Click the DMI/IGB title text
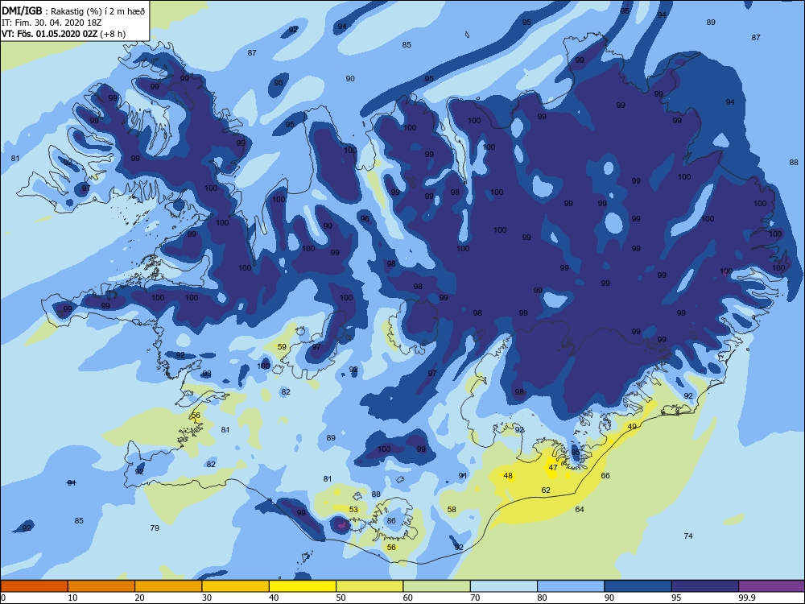The height and width of the screenshot is (604, 805). 22,10
